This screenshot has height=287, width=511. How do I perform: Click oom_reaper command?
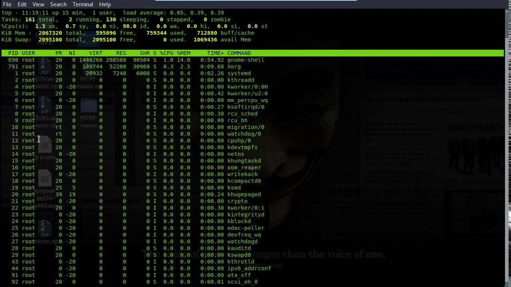coord(244,167)
